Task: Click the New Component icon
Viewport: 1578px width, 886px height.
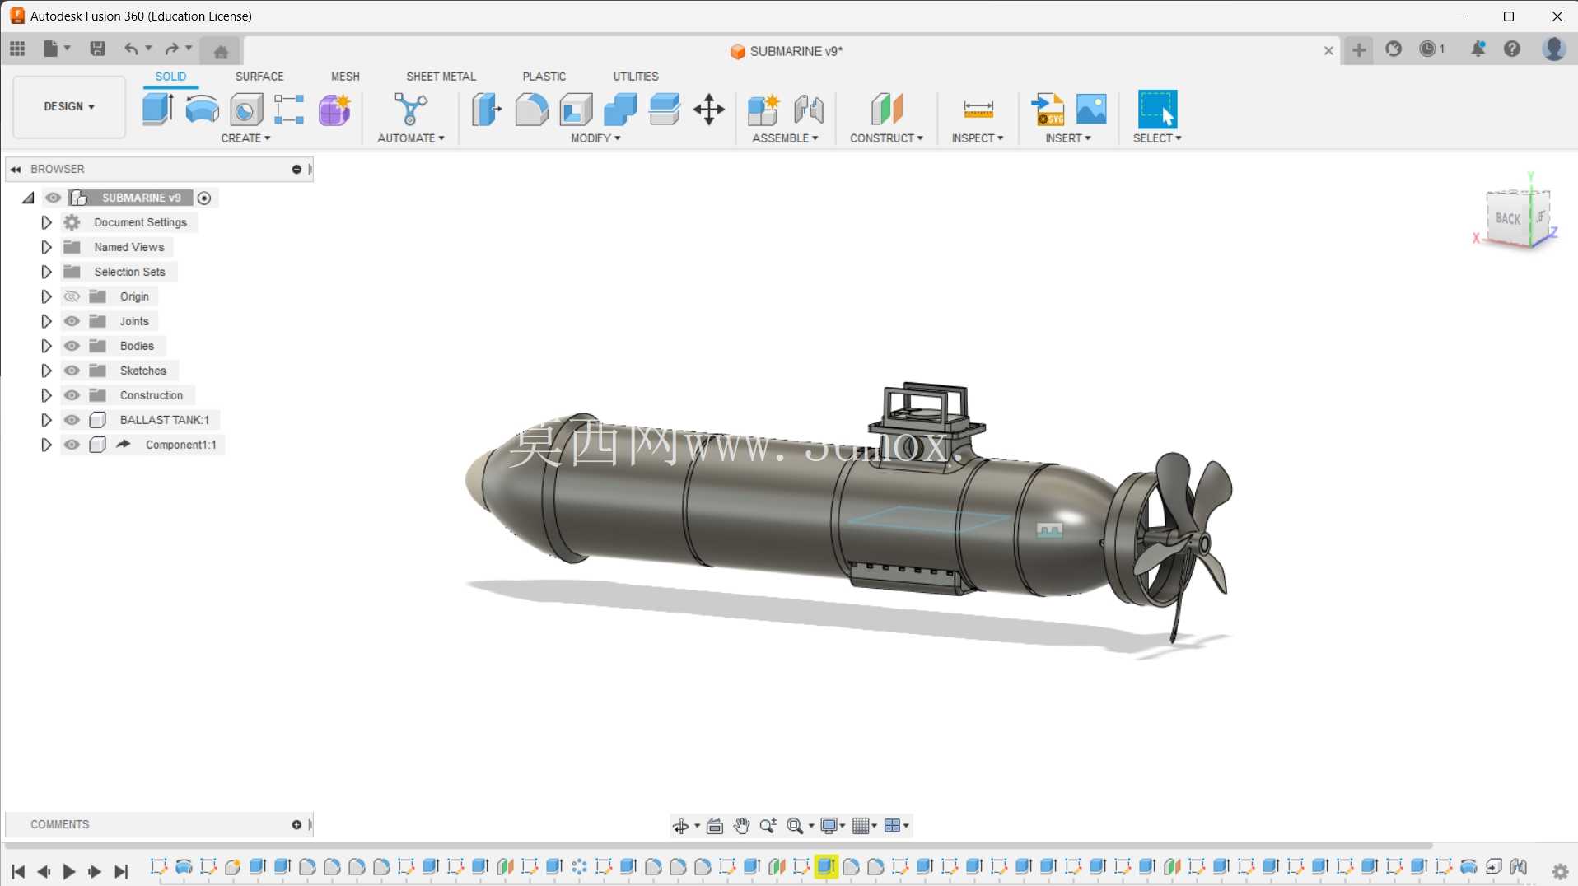Action: pos(763,109)
